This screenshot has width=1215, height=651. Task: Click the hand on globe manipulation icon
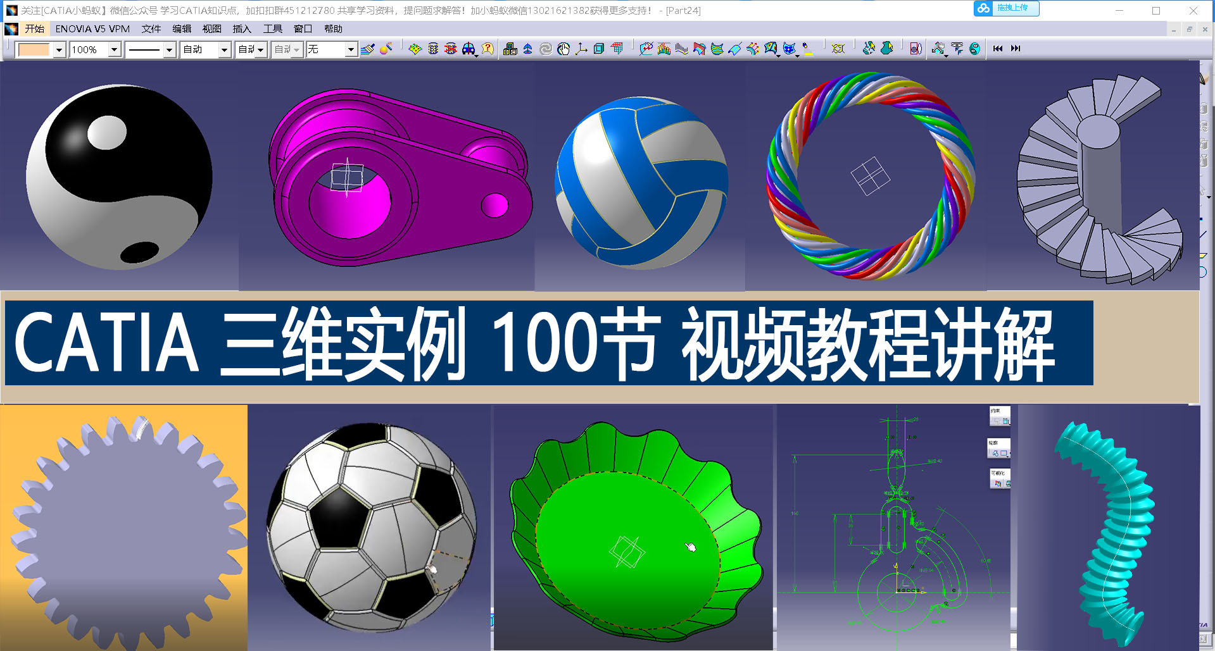[x=563, y=49]
